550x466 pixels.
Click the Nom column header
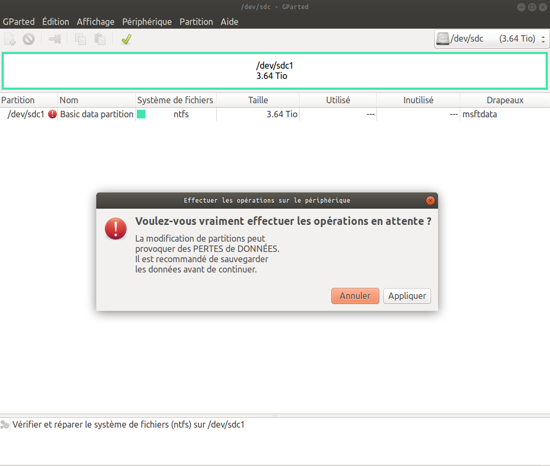(96, 101)
